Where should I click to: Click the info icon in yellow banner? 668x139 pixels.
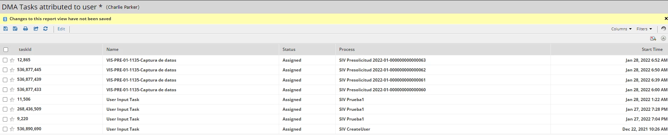(x=5, y=19)
